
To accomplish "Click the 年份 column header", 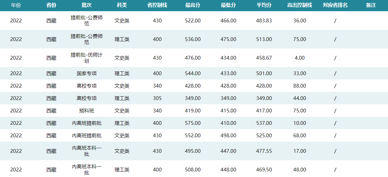I will (x=16, y=5).
